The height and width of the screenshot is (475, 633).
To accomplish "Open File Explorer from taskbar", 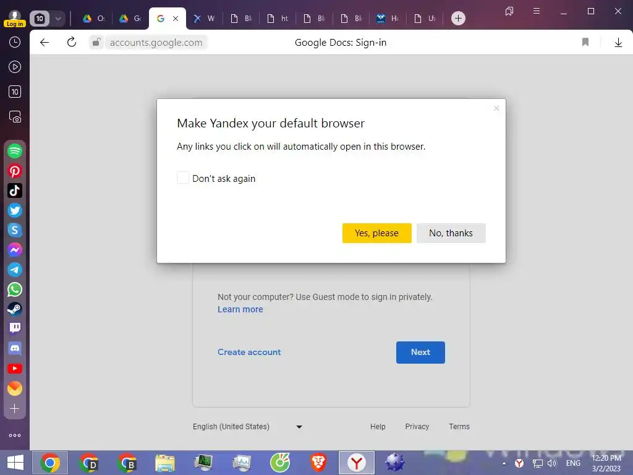I will (165, 463).
